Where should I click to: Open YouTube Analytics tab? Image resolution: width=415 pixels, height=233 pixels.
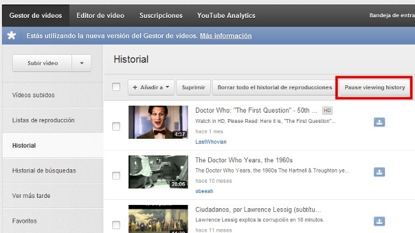[226, 15]
